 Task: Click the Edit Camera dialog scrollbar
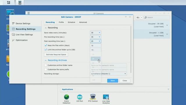pyautogui.click(x=131, y=49)
